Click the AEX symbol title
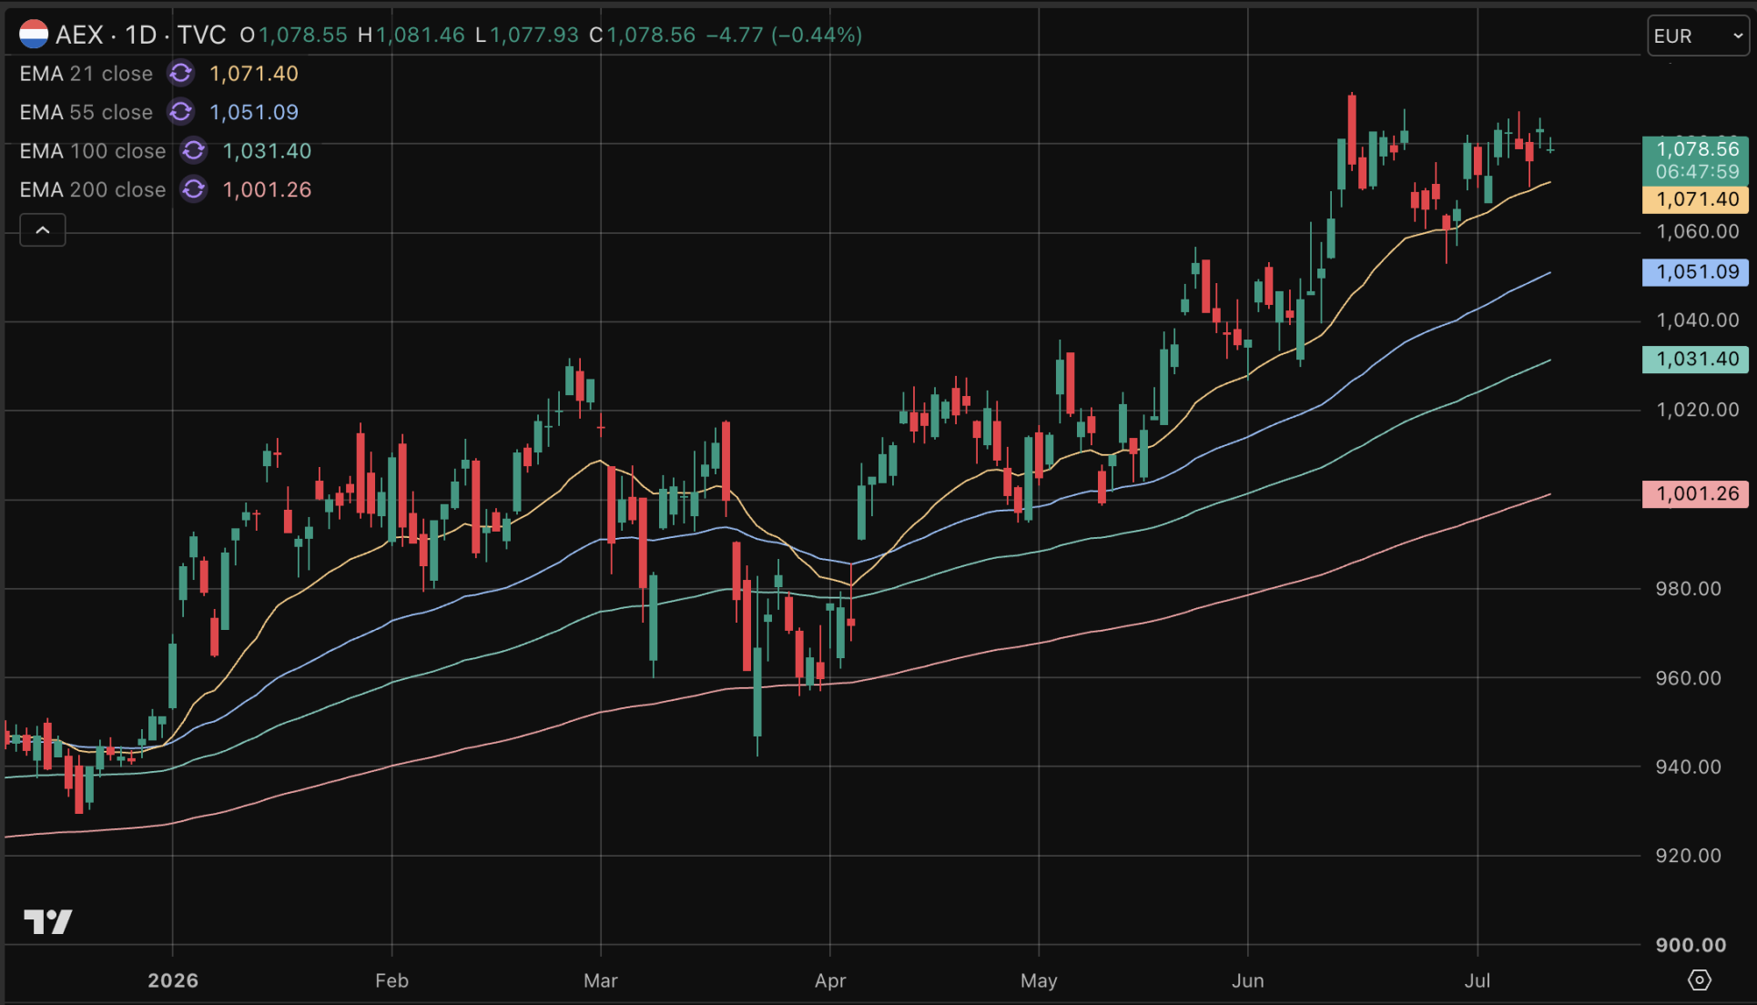The width and height of the screenshot is (1757, 1005). click(x=79, y=35)
